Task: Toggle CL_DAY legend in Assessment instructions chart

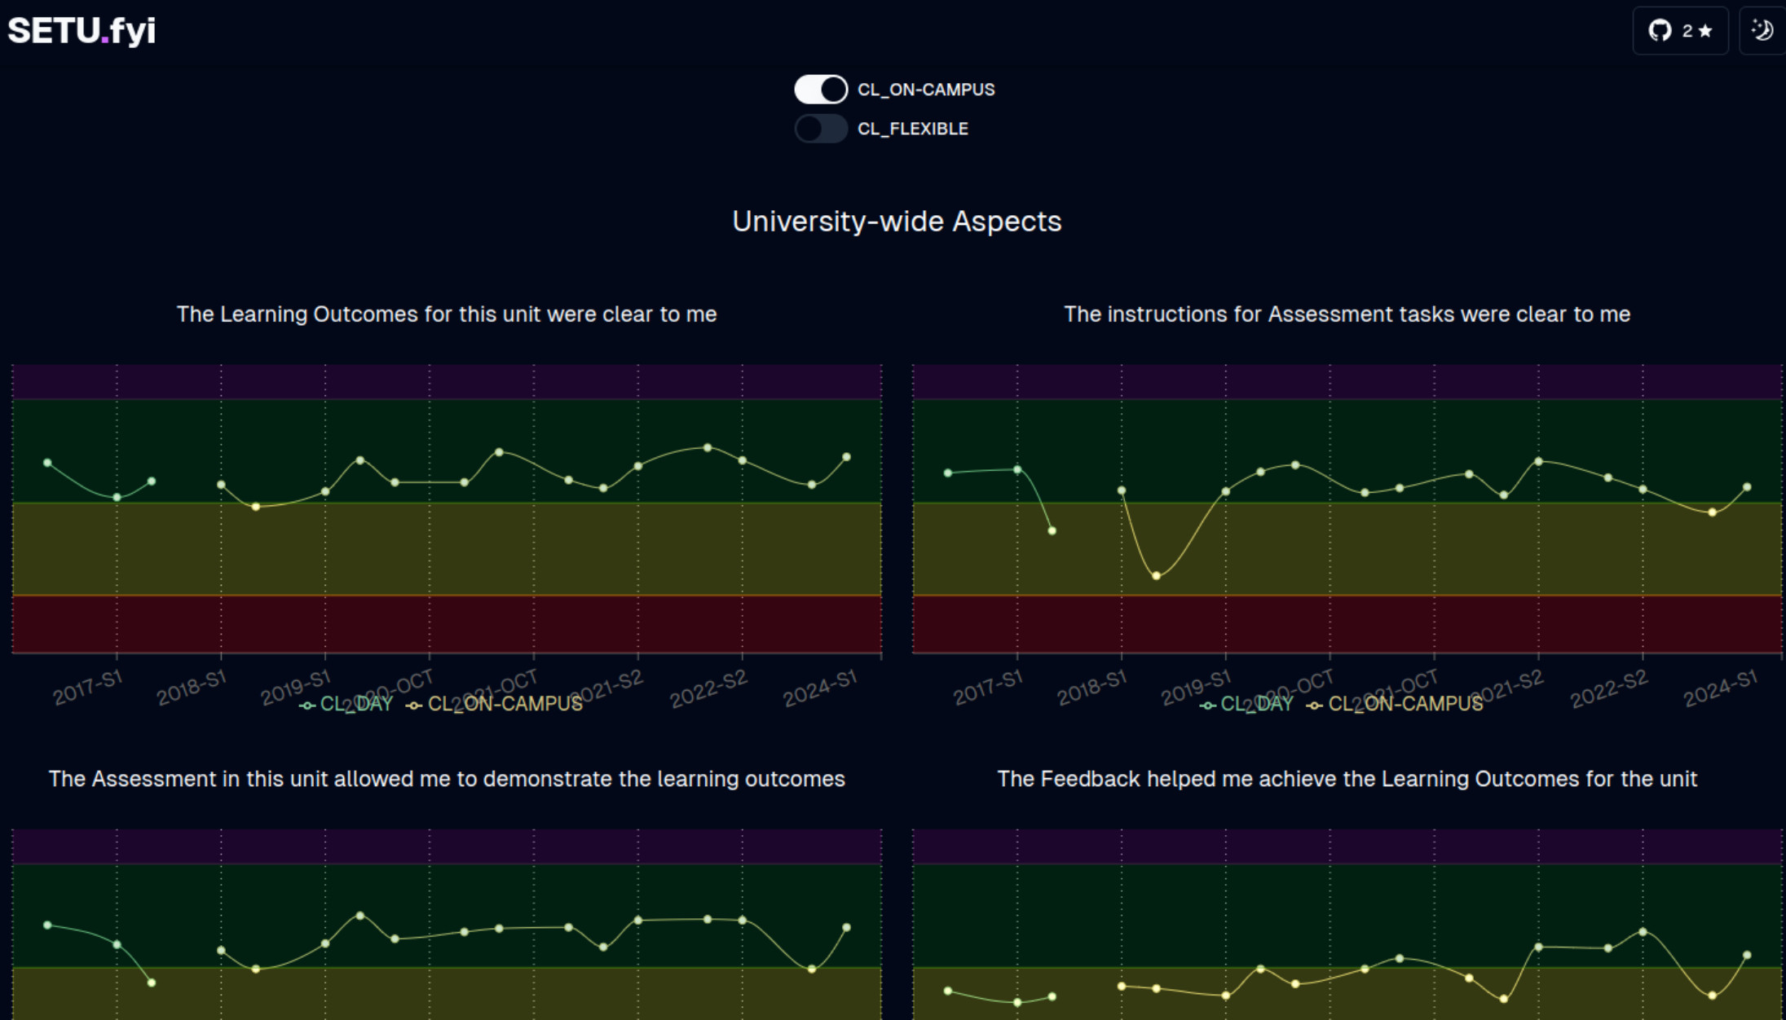Action: [1247, 704]
